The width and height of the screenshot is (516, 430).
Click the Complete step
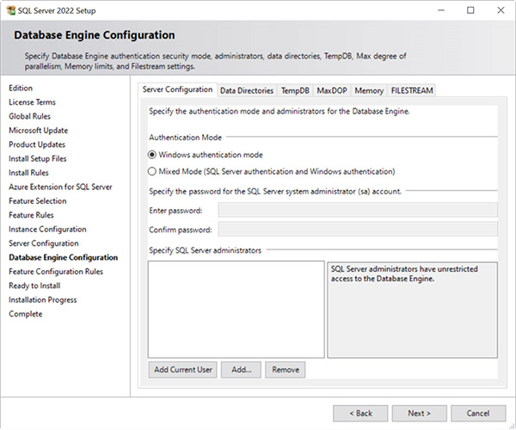26,314
